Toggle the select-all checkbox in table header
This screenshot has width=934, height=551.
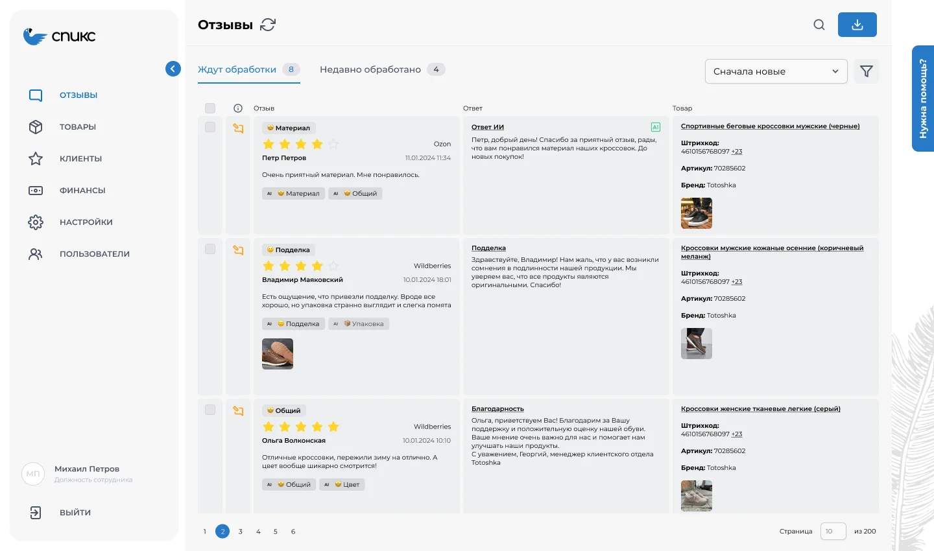point(210,108)
